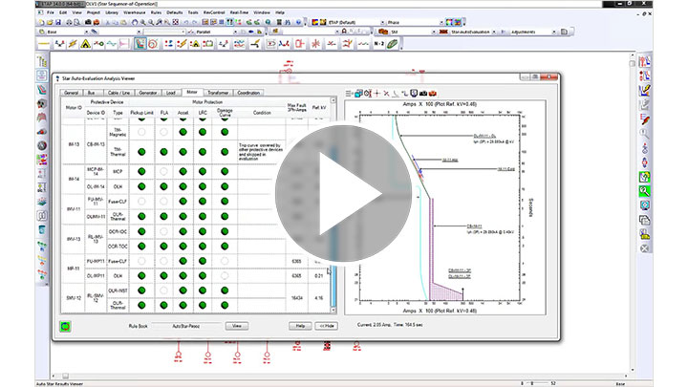Click the green icon at viewer bottom-left
The height and width of the screenshot is (387, 688).
[x=66, y=326]
